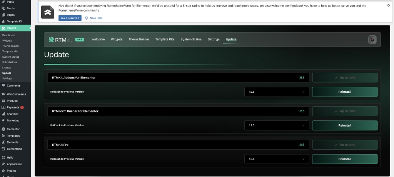Click the green 1.2.3 version number
394x177 pixels.
point(302,111)
